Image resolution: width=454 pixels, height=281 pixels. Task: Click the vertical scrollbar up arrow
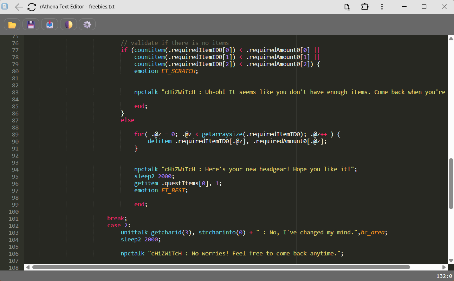click(451, 39)
